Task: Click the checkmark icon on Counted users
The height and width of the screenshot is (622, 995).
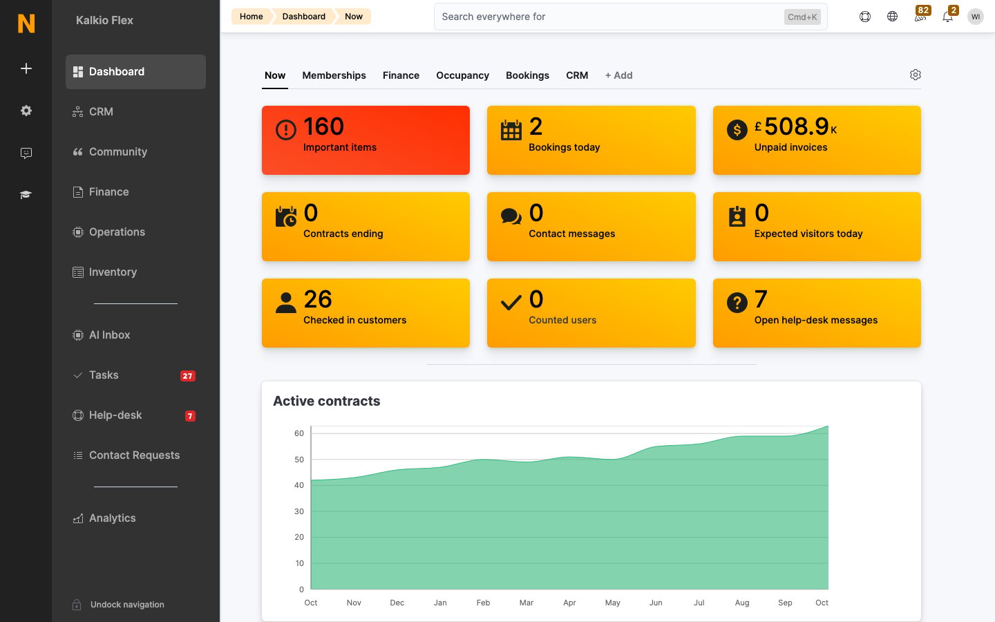Action: point(511,303)
